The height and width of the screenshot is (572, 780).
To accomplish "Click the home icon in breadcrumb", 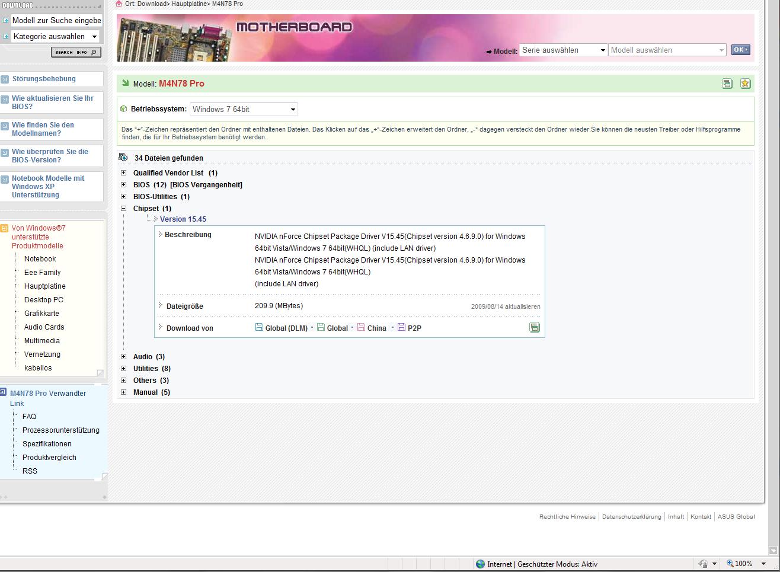I will (119, 4).
